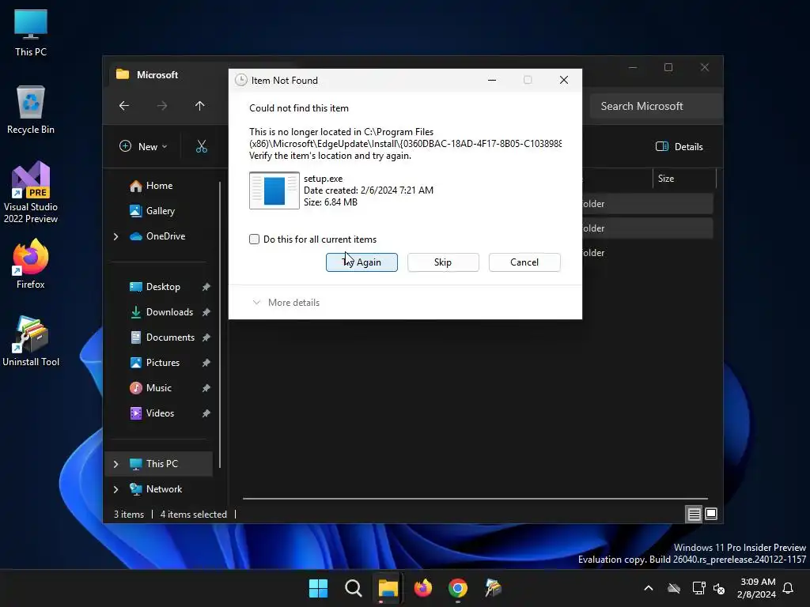
Task: Click the Cut scissors icon
Action: [202, 146]
